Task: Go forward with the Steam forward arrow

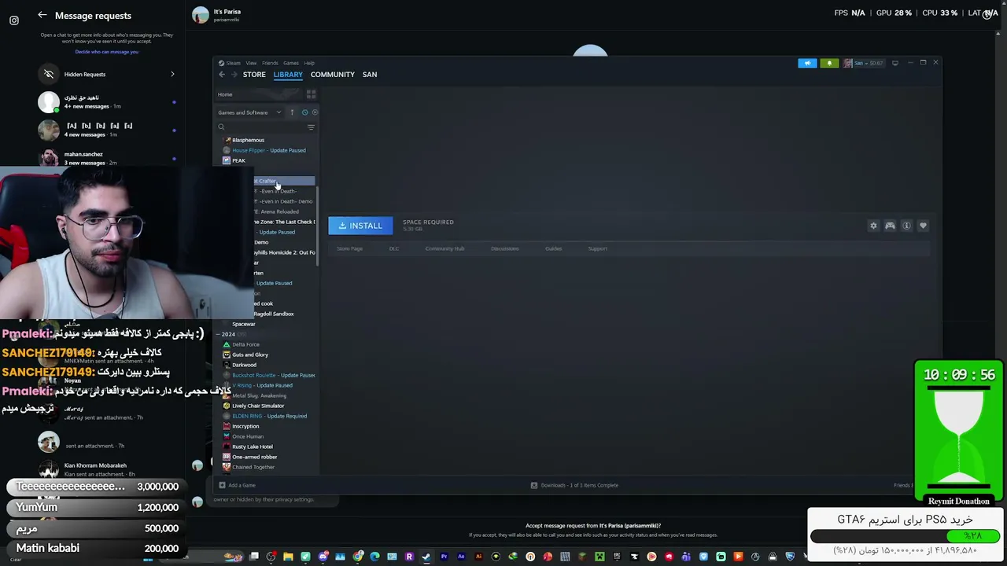Action: tap(234, 75)
